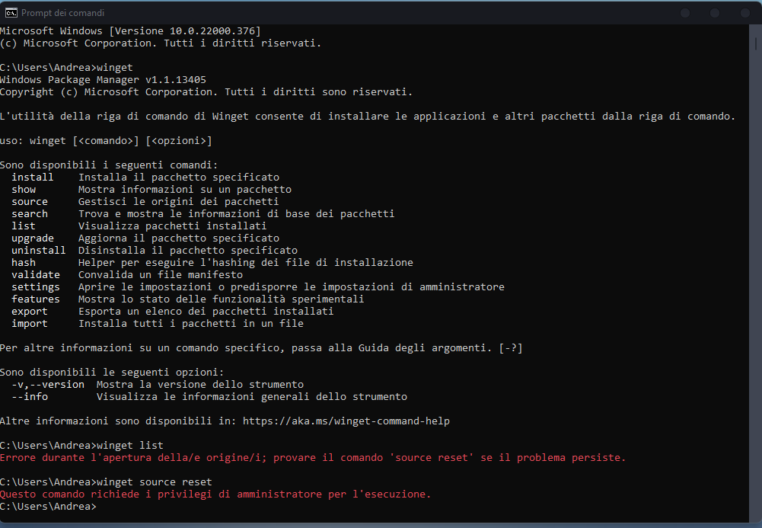
Task: Click 'Sono disponibili i seguenti comandi:' heading
Action: [109, 165]
